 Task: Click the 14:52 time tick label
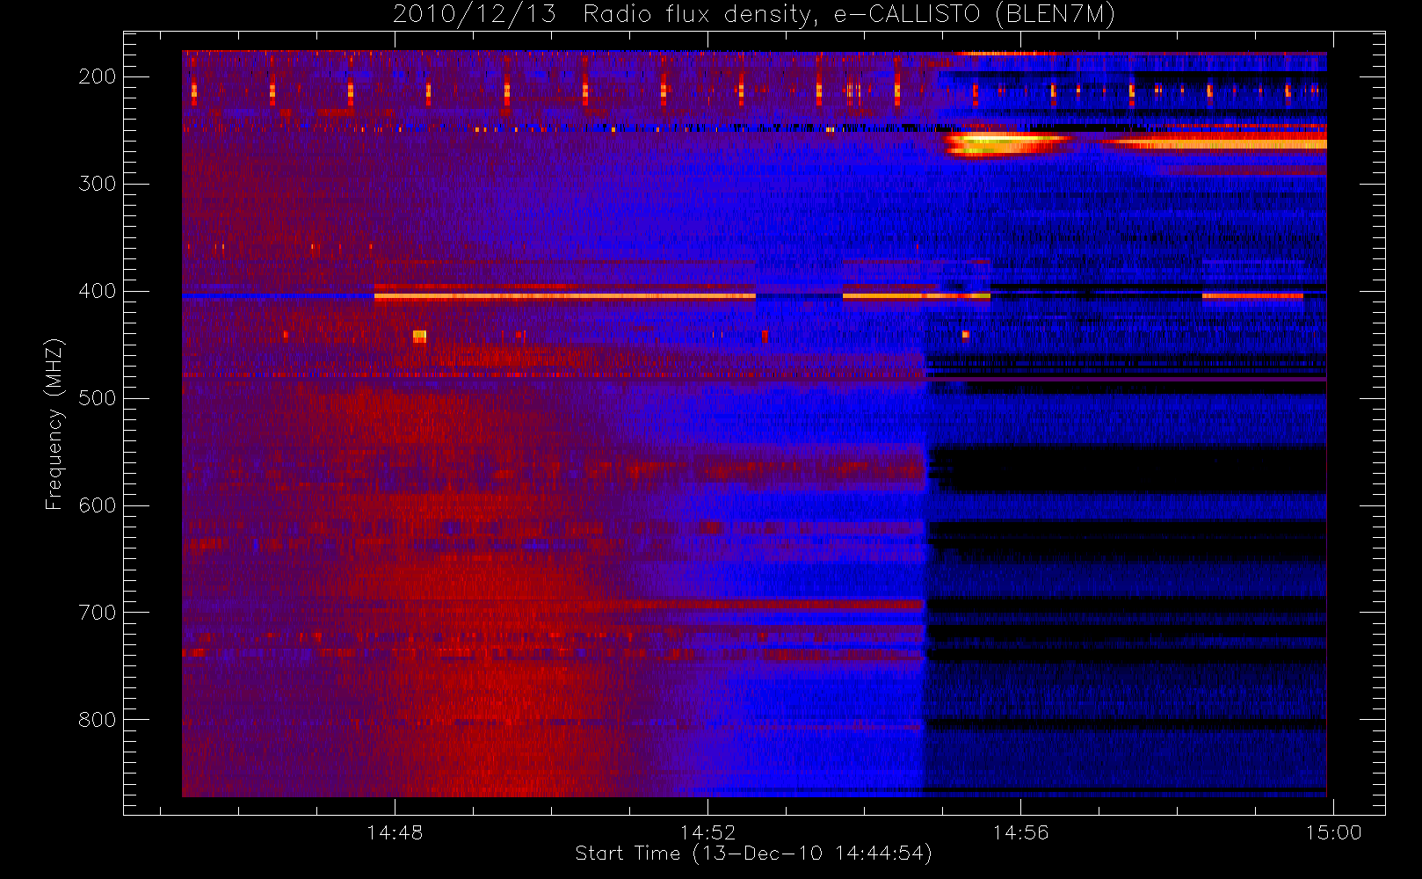[x=707, y=832]
